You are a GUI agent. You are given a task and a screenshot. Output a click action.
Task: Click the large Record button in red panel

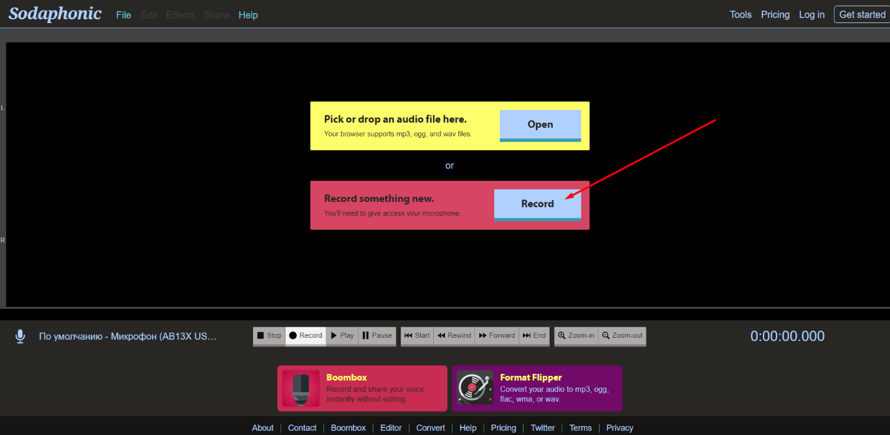[x=537, y=205]
